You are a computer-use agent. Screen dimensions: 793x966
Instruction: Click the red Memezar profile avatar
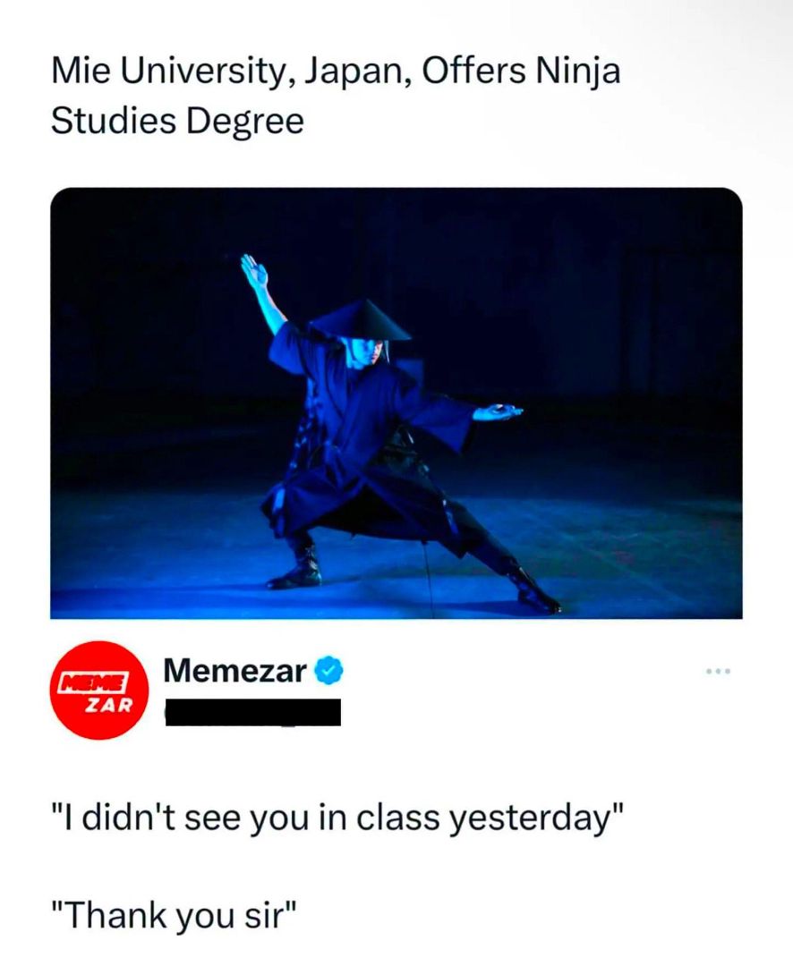click(x=99, y=690)
